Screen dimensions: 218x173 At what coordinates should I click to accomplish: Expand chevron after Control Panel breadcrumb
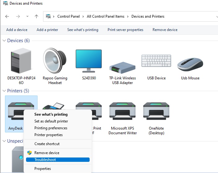click(x=83, y=16)
